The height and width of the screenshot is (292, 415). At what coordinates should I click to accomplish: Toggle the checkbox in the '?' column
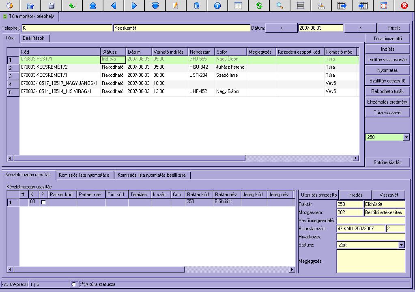[43, 202]
